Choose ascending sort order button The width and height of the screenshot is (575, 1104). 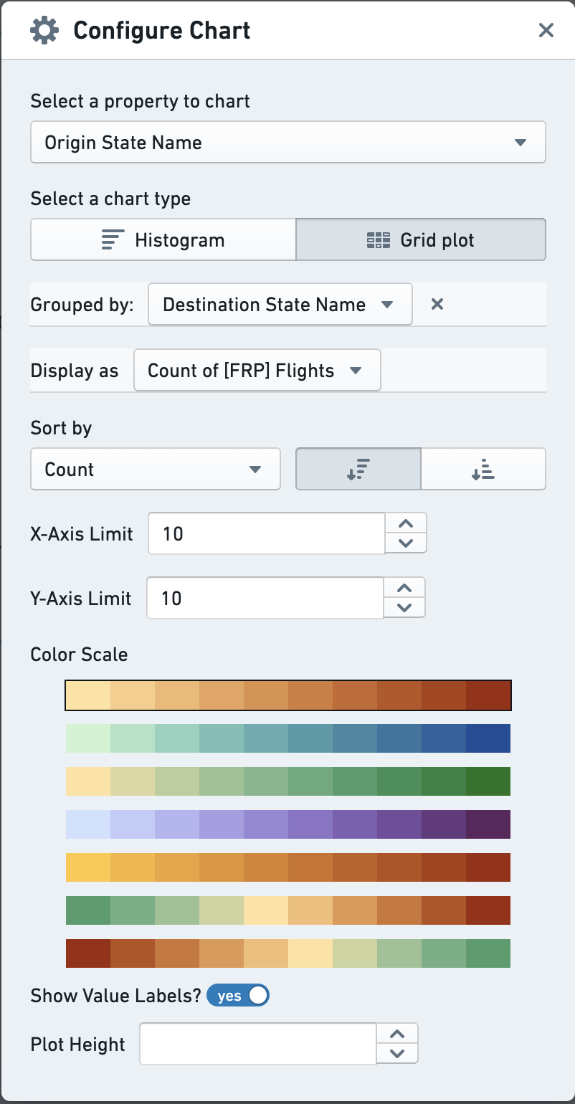pyautogui.click(x=483, y=469)
